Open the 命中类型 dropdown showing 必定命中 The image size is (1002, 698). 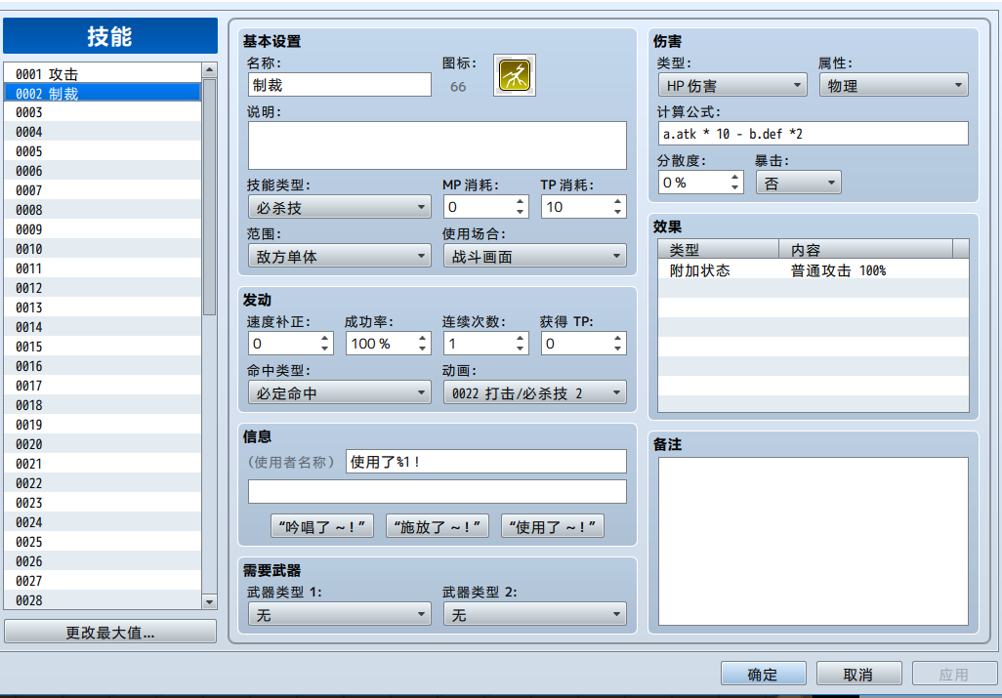339,392
